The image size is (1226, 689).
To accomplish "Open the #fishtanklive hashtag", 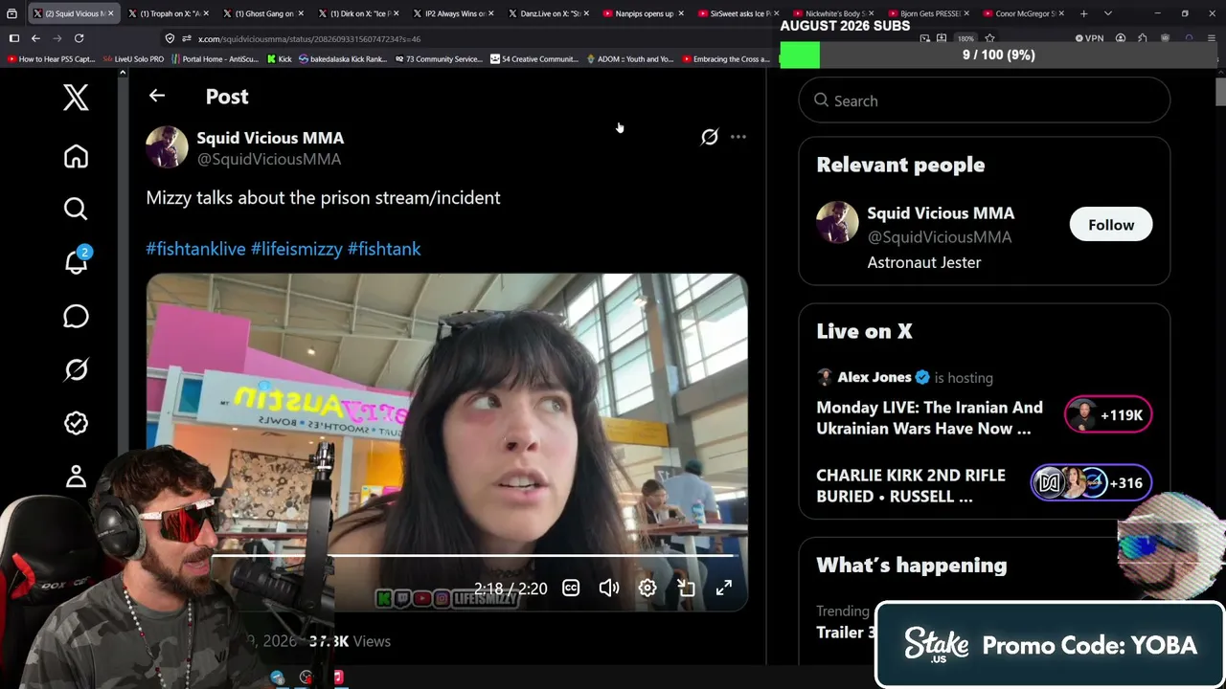I will pyautogui.click(x=195, y=249).
